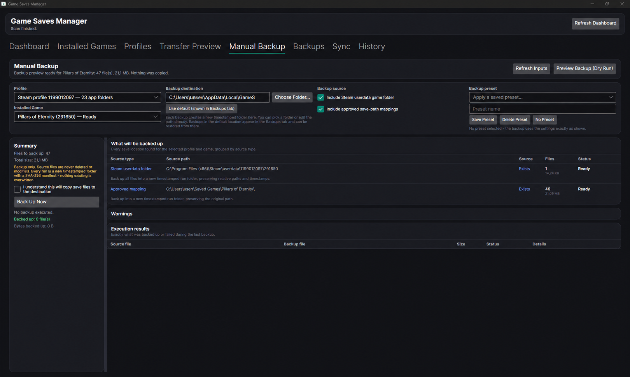
Task: Click the Size column header
Action: click(x=461, y=244)
